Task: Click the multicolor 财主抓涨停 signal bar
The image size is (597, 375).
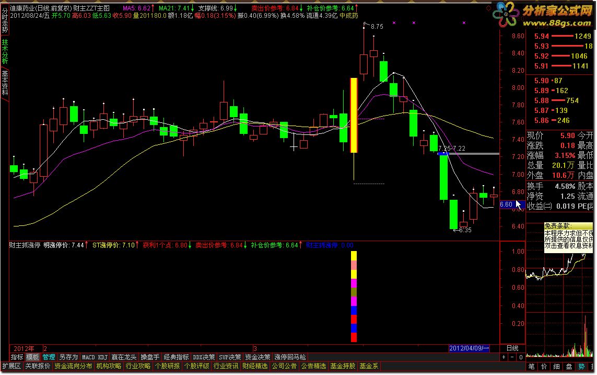Action: (x=354, y=297)
